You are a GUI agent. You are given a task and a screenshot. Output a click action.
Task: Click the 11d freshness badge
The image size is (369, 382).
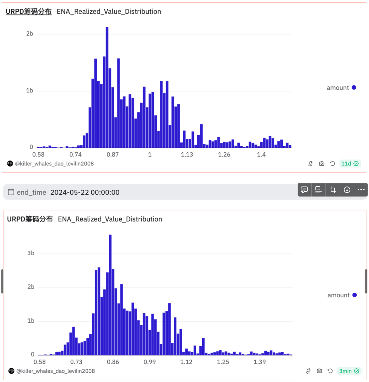pos(350,164)
